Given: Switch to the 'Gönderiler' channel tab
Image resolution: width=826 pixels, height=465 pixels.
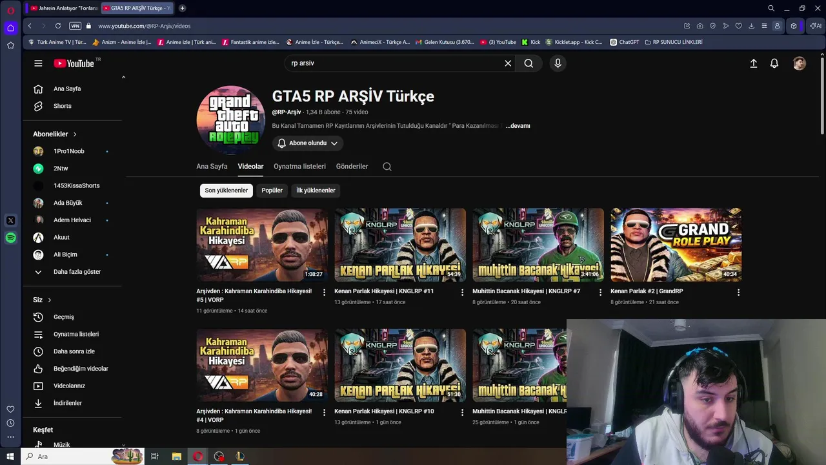Looking at the screenshot, I should pos(352,167).
